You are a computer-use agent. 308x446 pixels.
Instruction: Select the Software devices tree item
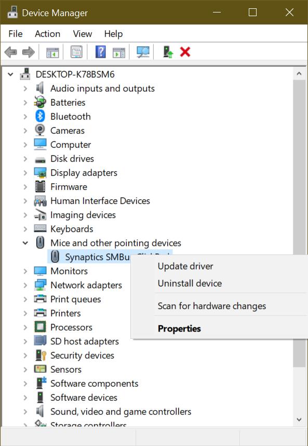tap(84, 398)
